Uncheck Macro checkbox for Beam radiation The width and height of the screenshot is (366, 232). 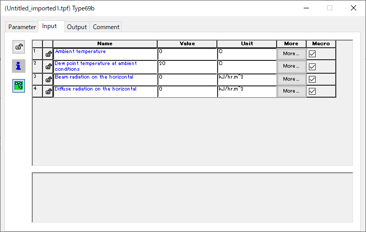click(x=312, y=79)
